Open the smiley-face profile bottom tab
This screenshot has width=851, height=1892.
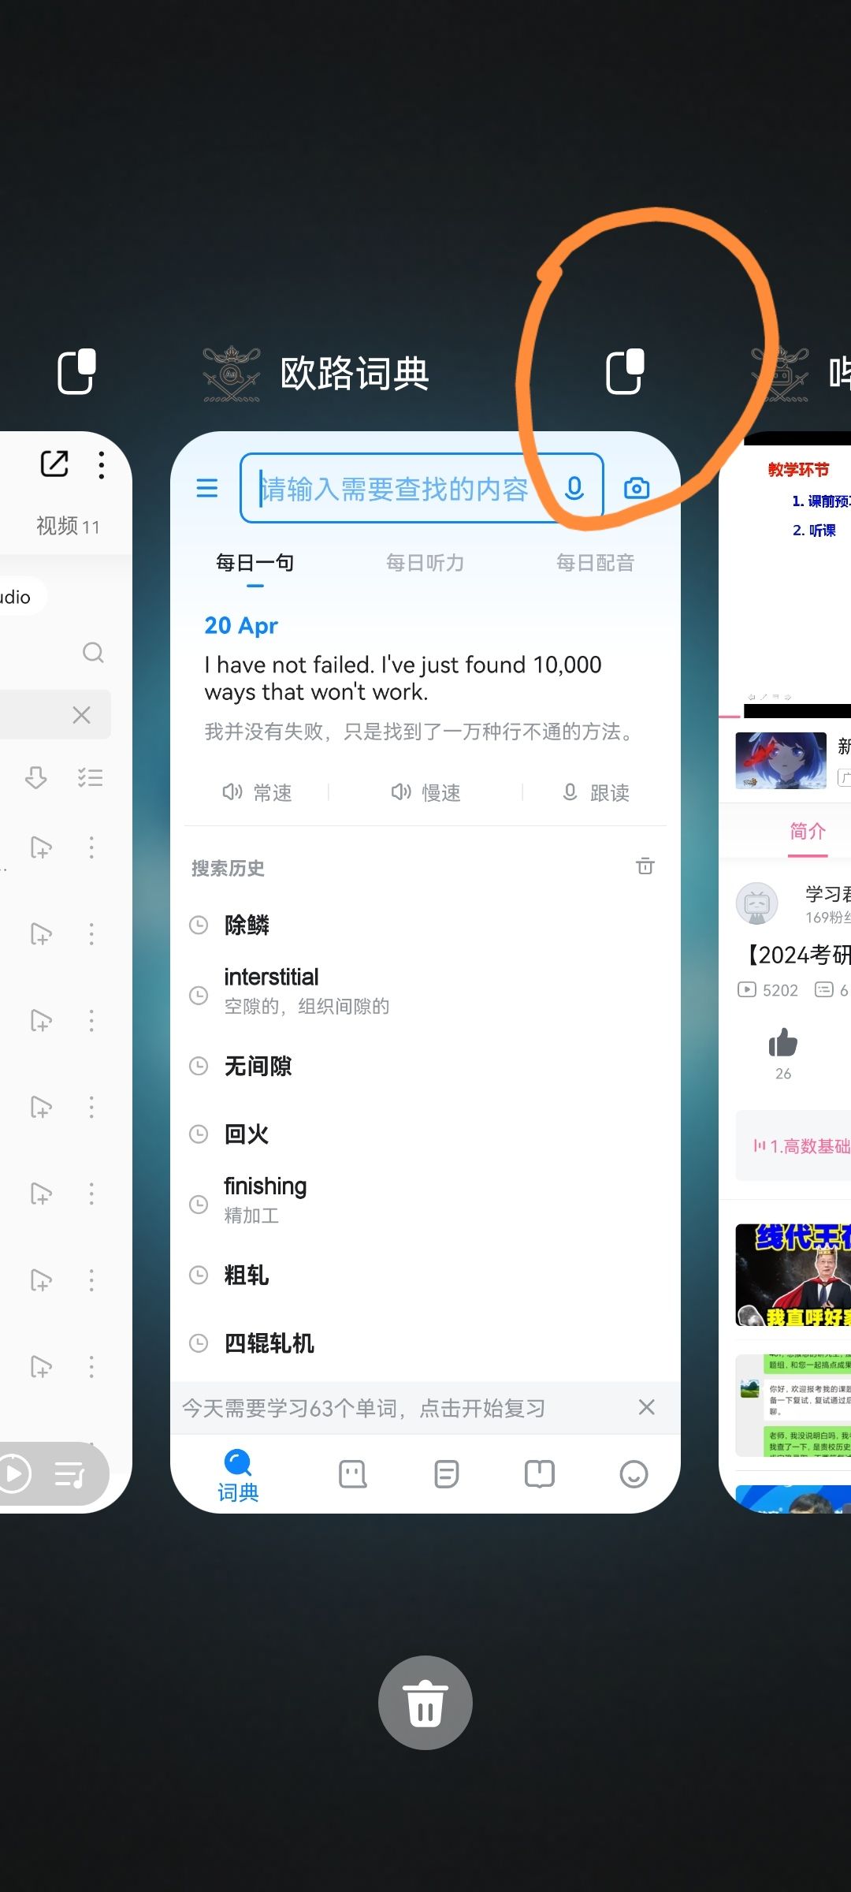(x=634, y=1473)
